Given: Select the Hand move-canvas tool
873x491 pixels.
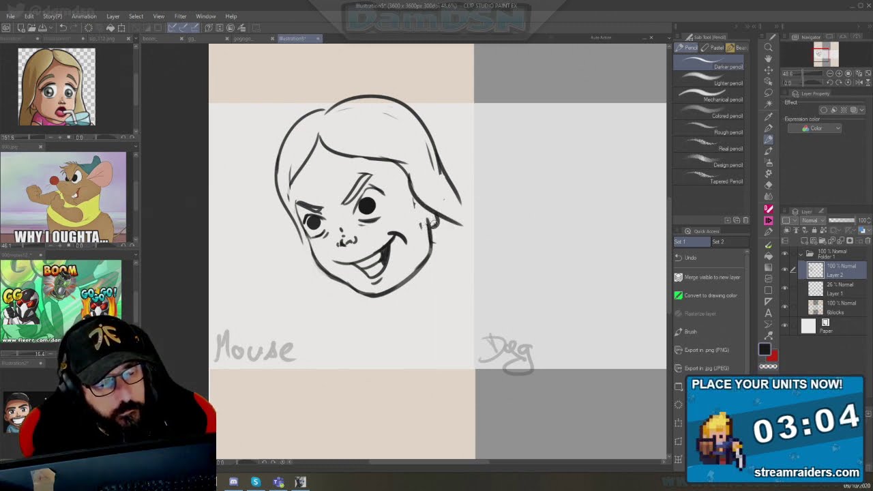Looking at the screenshot, I should (x=768, y=59).
